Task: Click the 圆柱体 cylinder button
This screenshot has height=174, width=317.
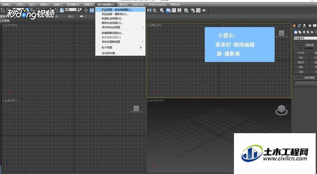Action: (x=301, y=62)
